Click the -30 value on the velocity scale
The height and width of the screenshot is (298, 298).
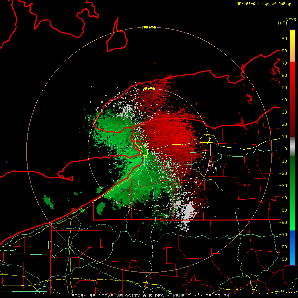coord(283,186)
